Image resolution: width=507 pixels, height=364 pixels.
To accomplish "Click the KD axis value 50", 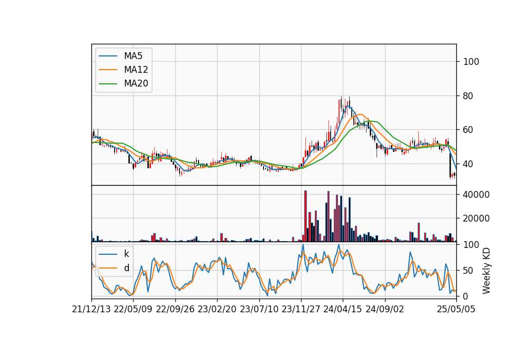I will coord(468,271).
